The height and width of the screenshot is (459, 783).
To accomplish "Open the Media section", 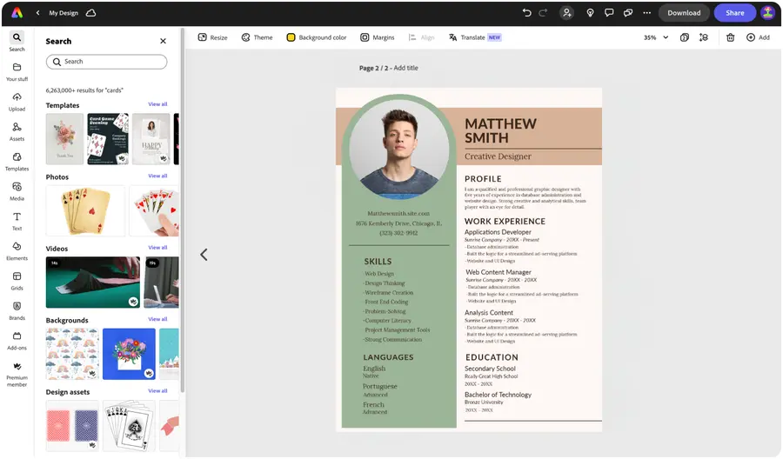I will [x=17, y=191].
